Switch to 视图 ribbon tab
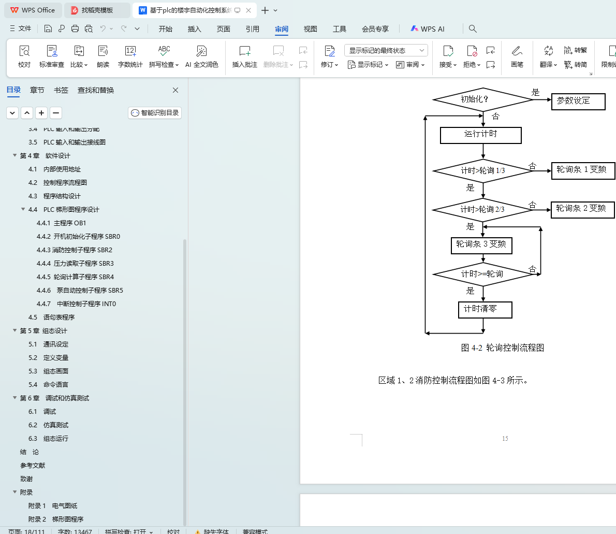Image resolution: width=616 pixels, height=534 pixels. tap(311, 28)
